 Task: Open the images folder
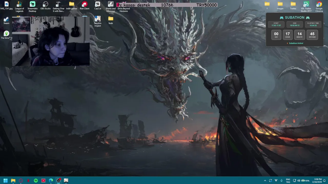tap(280, 6)
